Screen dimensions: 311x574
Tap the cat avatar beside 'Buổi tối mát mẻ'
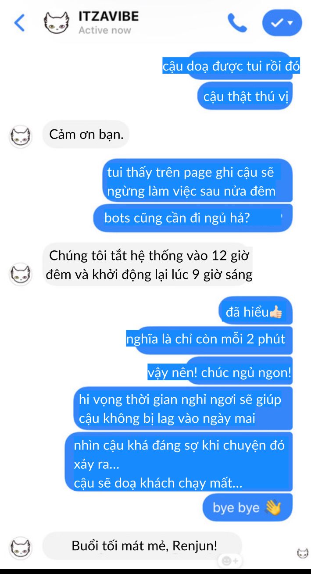[x=21, y=548]
